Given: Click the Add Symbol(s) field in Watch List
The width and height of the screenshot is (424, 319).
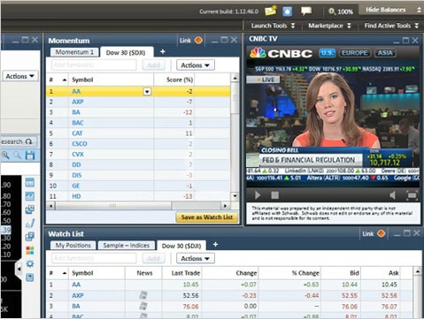Looking at the screenshot, I should [x=94, y=258].
